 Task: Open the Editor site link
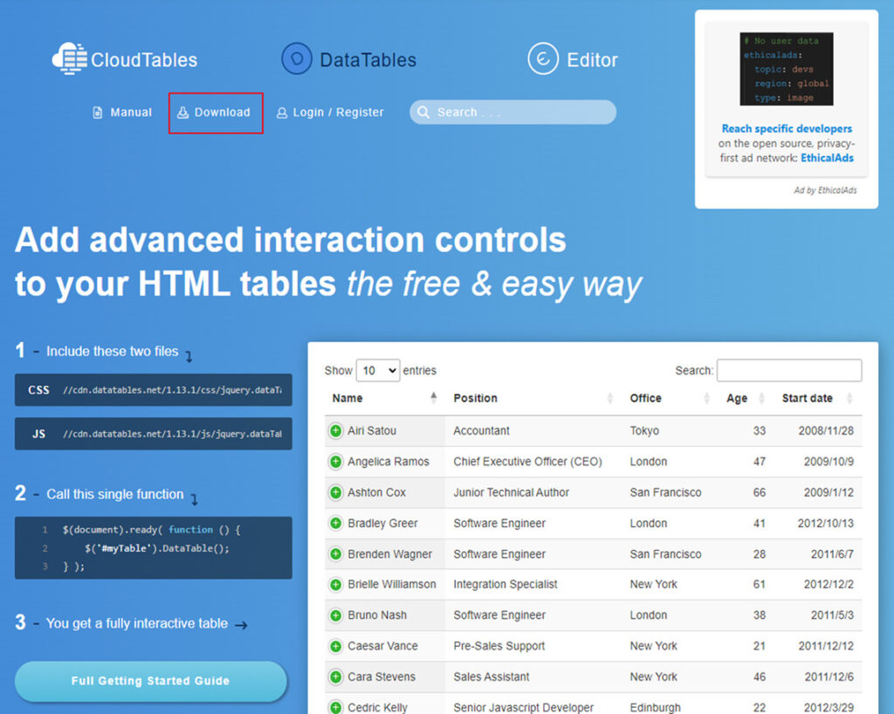[x=573, y=59]
